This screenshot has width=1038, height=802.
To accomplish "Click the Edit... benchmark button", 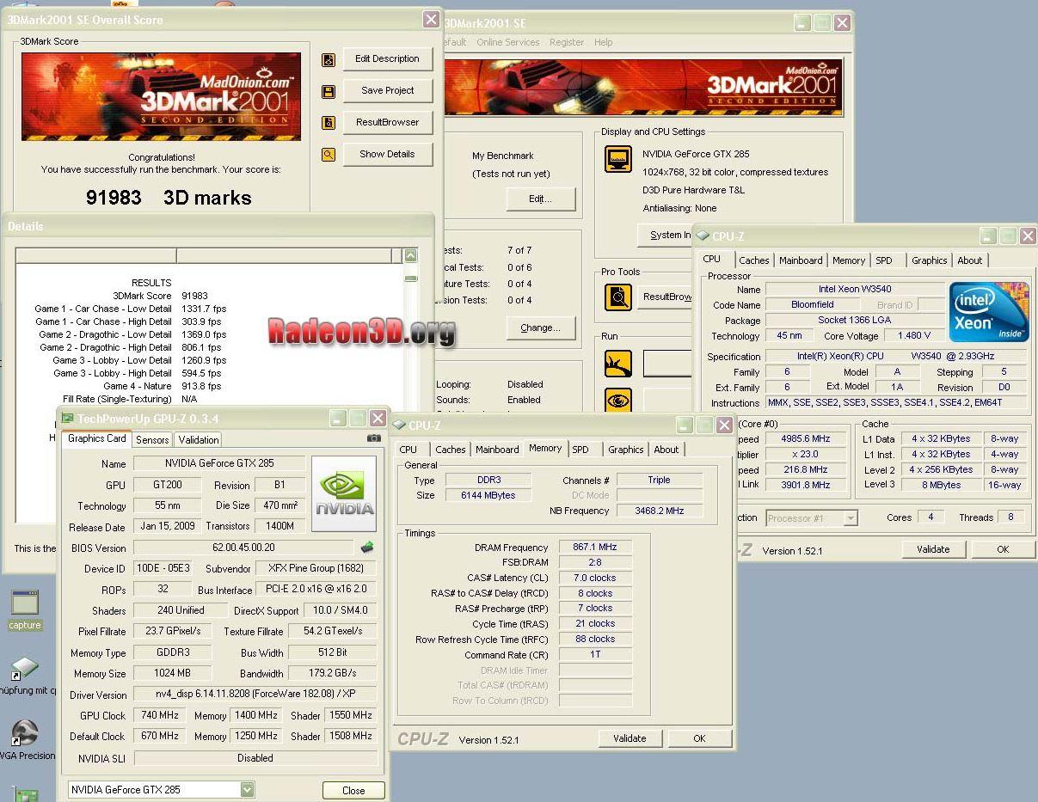I will (x=540, y=199).
